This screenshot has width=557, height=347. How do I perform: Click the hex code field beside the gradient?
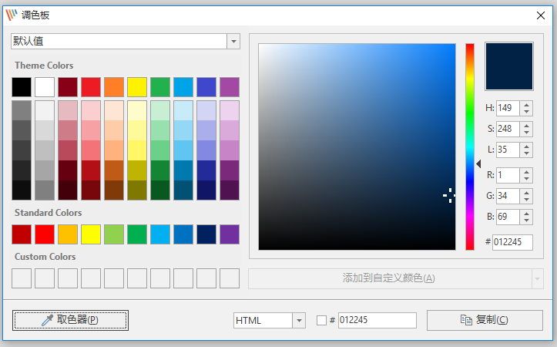pos(512,242)
